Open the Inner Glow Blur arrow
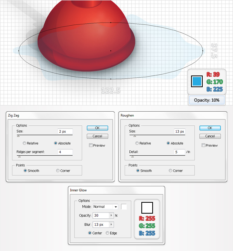Viewport: 233px width, 251px height. [x=111, y=225]
